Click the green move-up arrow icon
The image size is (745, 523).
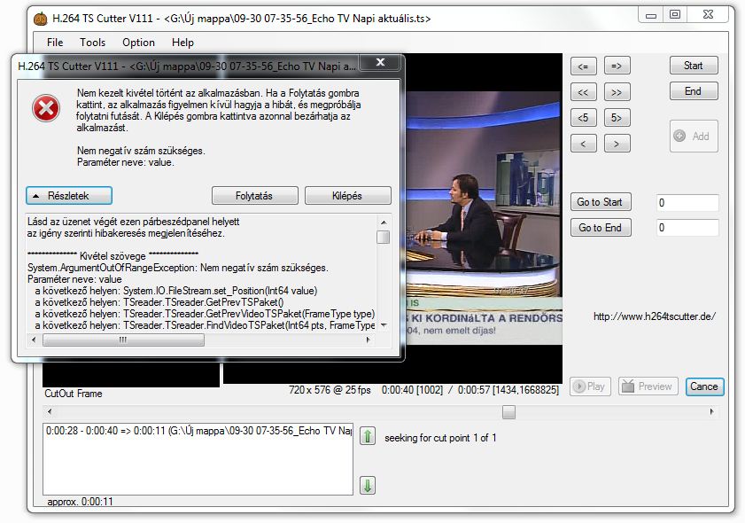click(x=368, y=435)
